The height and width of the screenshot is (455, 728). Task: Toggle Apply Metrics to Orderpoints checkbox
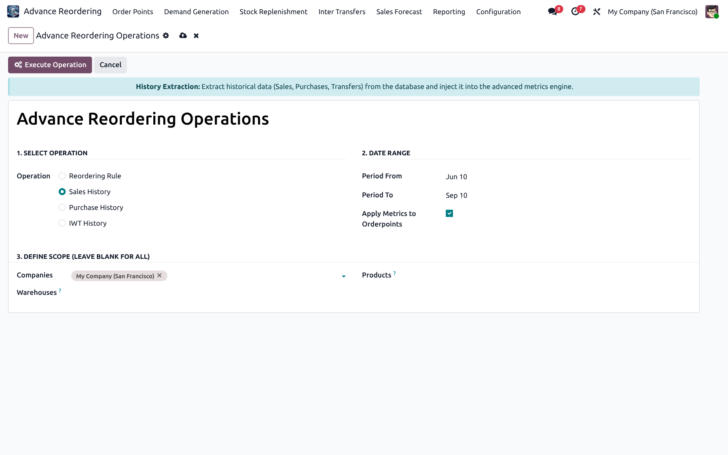pyautogui.click(x=449, y=214)
